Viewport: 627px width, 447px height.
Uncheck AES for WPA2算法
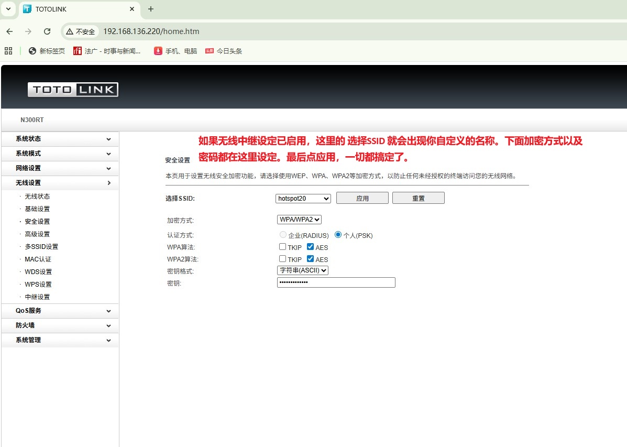[310, 259]
